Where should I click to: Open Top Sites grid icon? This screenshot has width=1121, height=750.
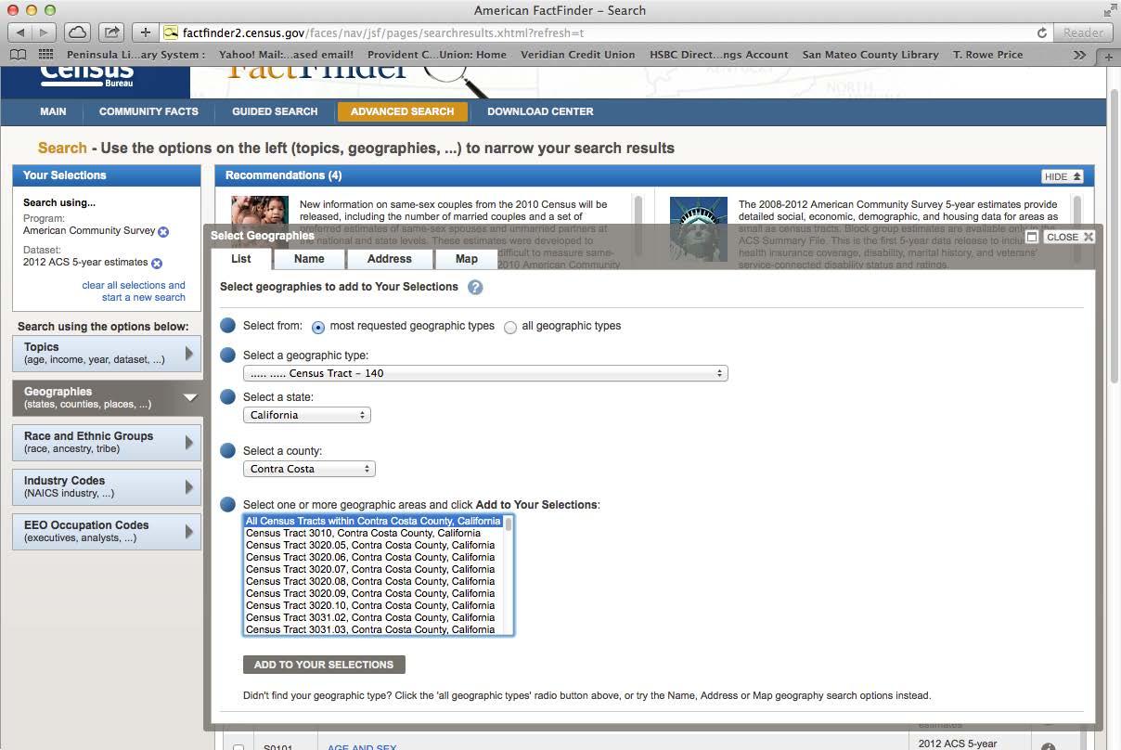point(45,55)
